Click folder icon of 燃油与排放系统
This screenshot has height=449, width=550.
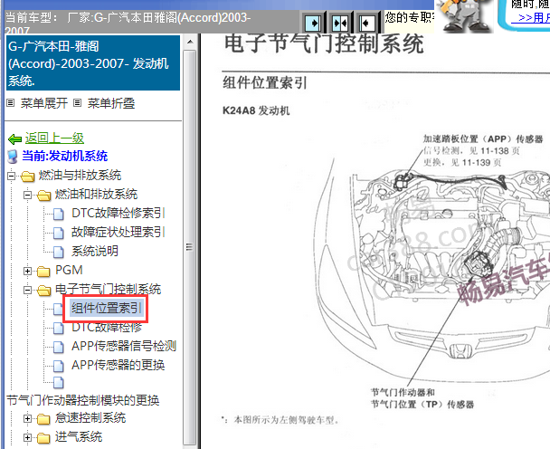[x=27, y=176]
